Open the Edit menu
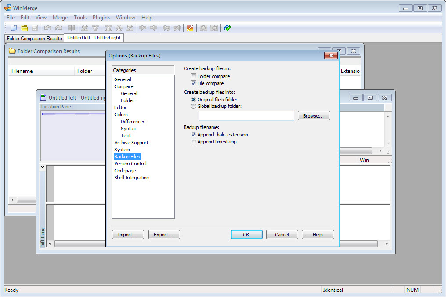This screenshot has height=297, width=446. tap(25, 17)
